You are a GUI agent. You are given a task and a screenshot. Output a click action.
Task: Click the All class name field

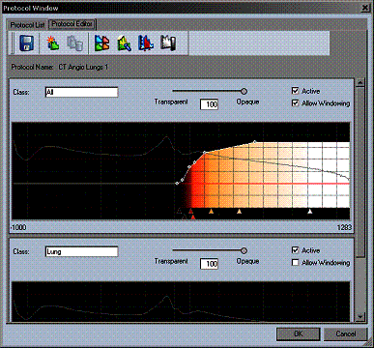pos(81,92)
